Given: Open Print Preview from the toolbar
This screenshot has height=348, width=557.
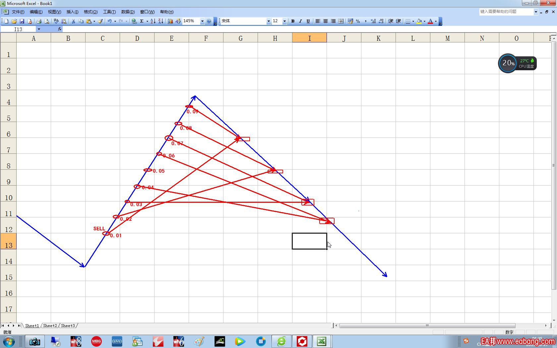Looking at the screenshot, I should [x=47, y=21].
